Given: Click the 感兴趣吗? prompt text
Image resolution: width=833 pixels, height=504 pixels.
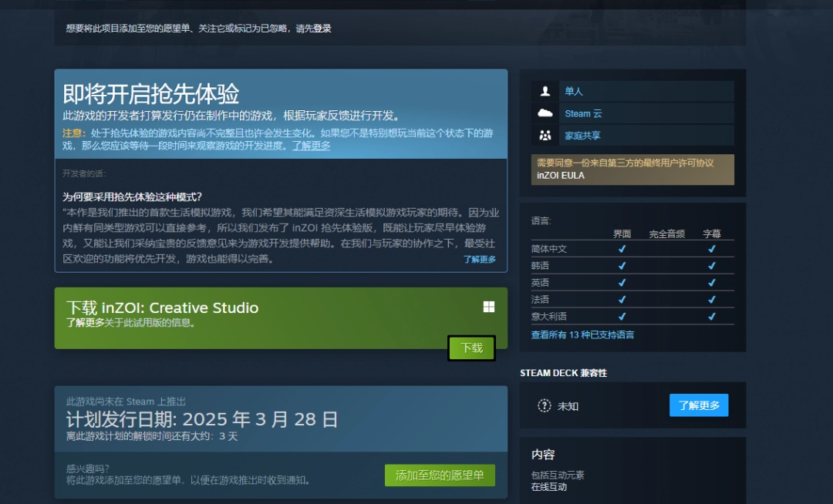Looking at the screenshot, I should pos(88,469).
